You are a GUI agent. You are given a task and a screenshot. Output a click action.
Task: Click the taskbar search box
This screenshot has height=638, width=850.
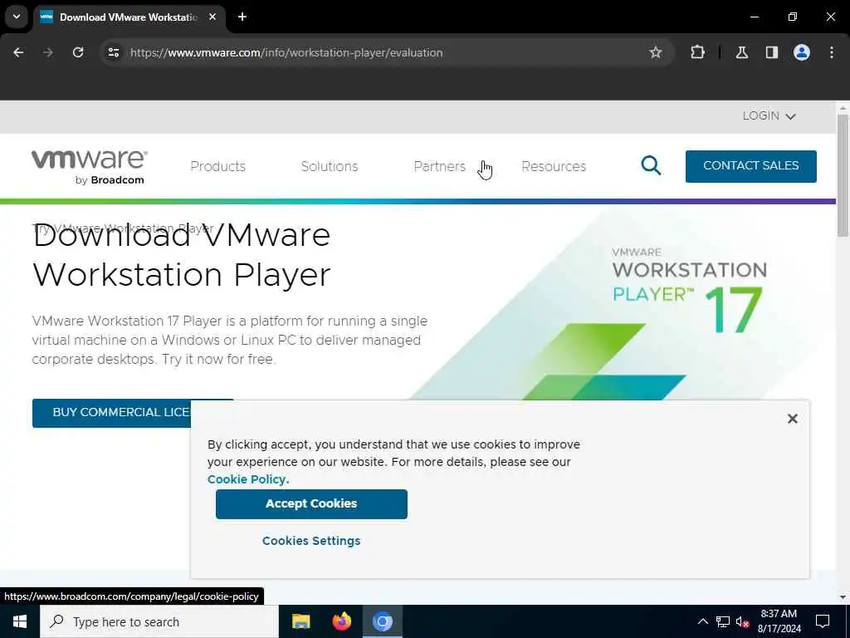tap(159, 621)
